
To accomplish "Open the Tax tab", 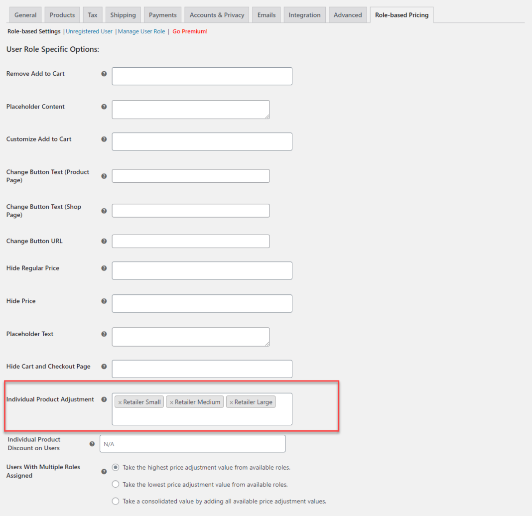I will [x=92, y=15].
